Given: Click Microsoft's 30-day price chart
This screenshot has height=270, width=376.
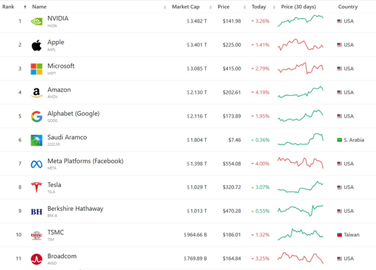Looking at the screenshot, I should coord(300,68).
